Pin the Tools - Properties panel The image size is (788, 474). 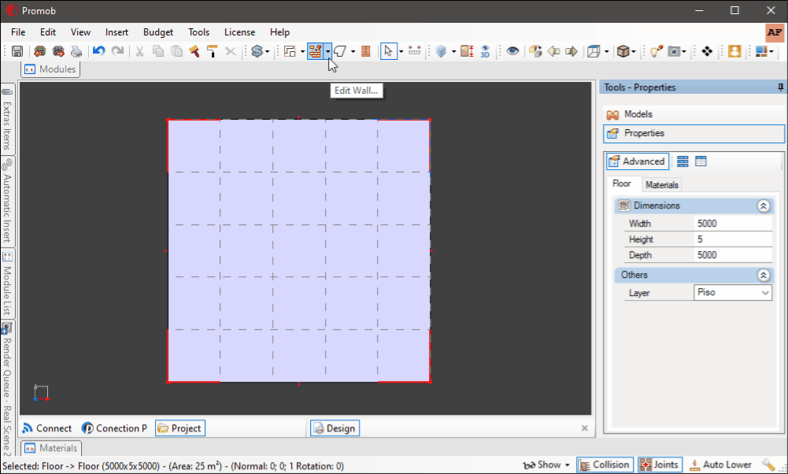[780, 87]
